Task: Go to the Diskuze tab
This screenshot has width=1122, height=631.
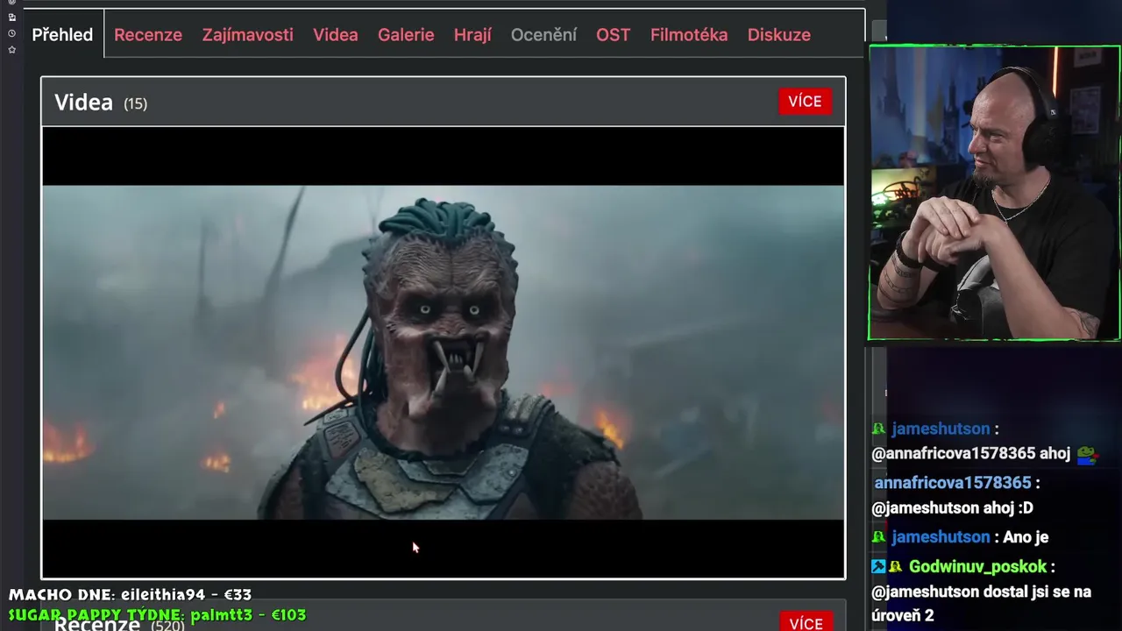Action: (779, 35)
